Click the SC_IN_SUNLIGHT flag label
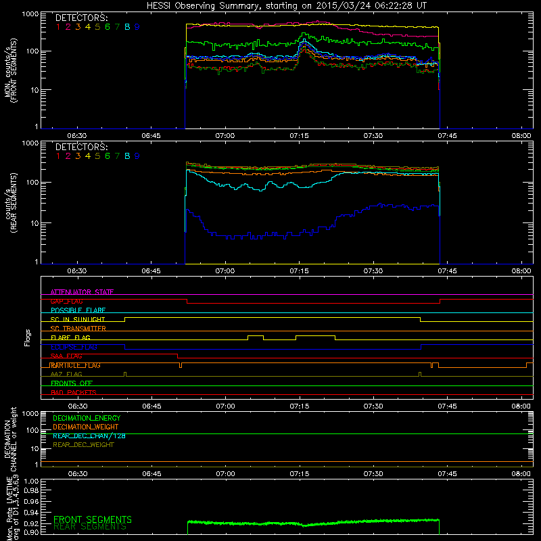Screen dimensions: 541x541 (x=78, y=319)
